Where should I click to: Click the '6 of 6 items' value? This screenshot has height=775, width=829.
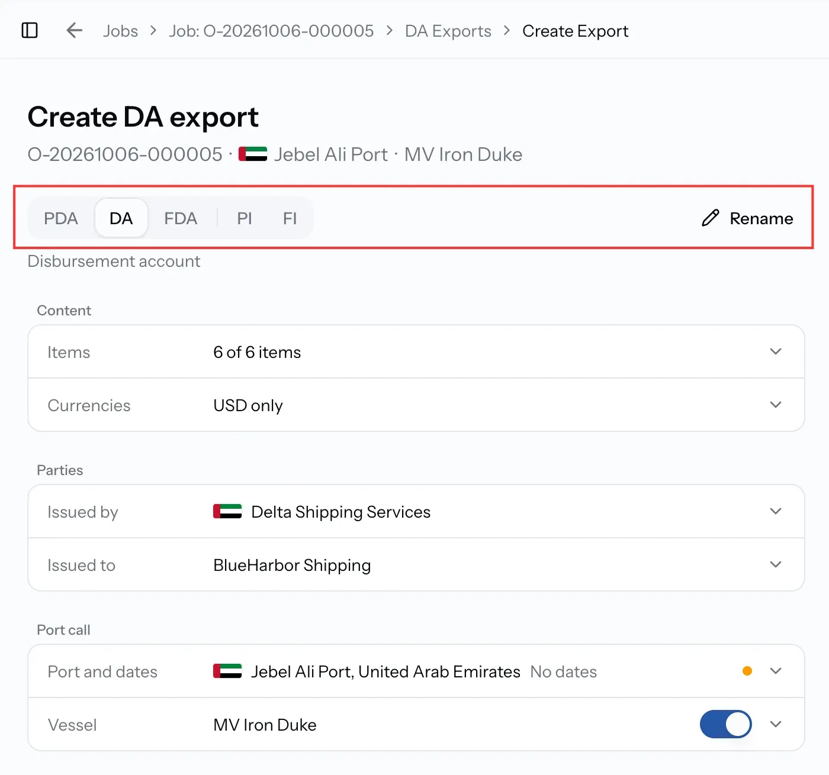[257, 352]
